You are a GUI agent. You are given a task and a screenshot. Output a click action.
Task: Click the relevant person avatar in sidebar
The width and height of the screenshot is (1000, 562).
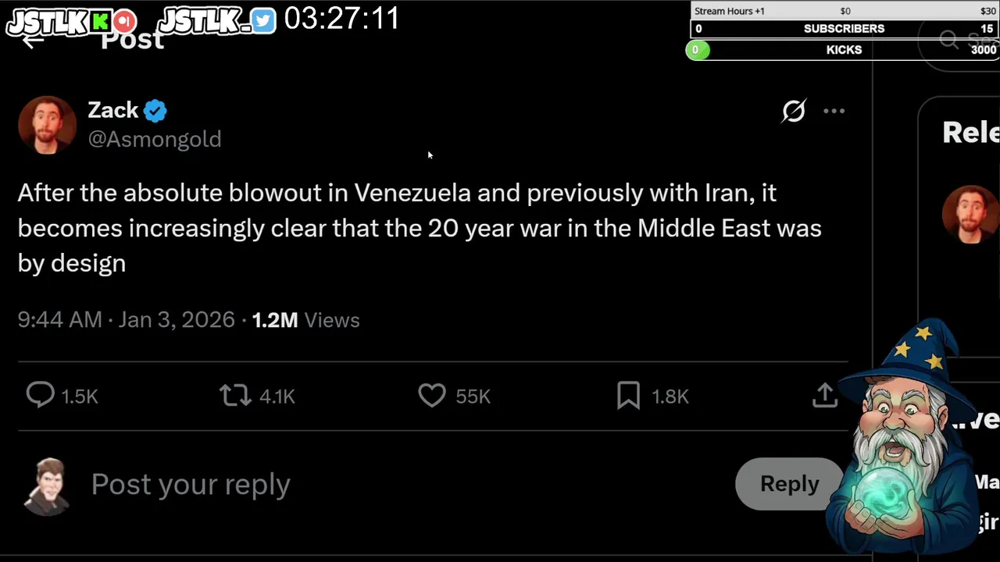pyautogui.click(x=971, y=213)
